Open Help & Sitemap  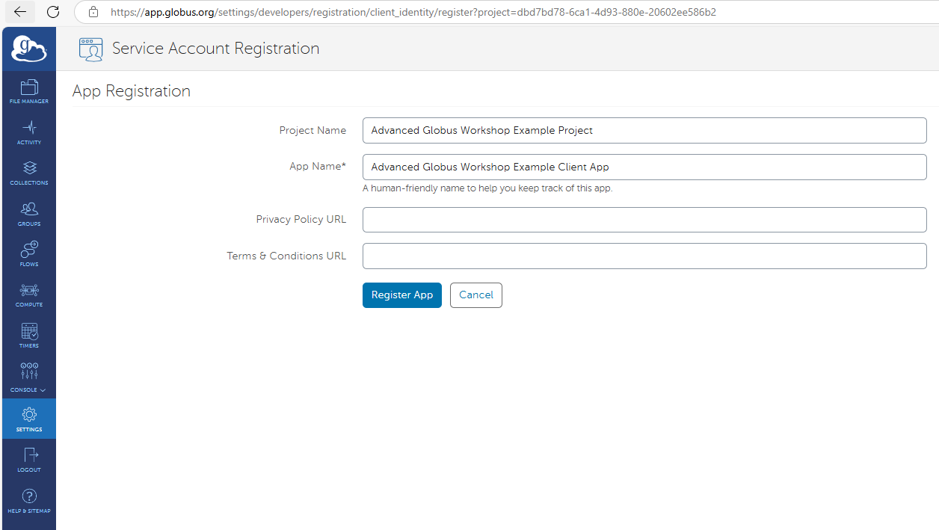click(28, 499)
